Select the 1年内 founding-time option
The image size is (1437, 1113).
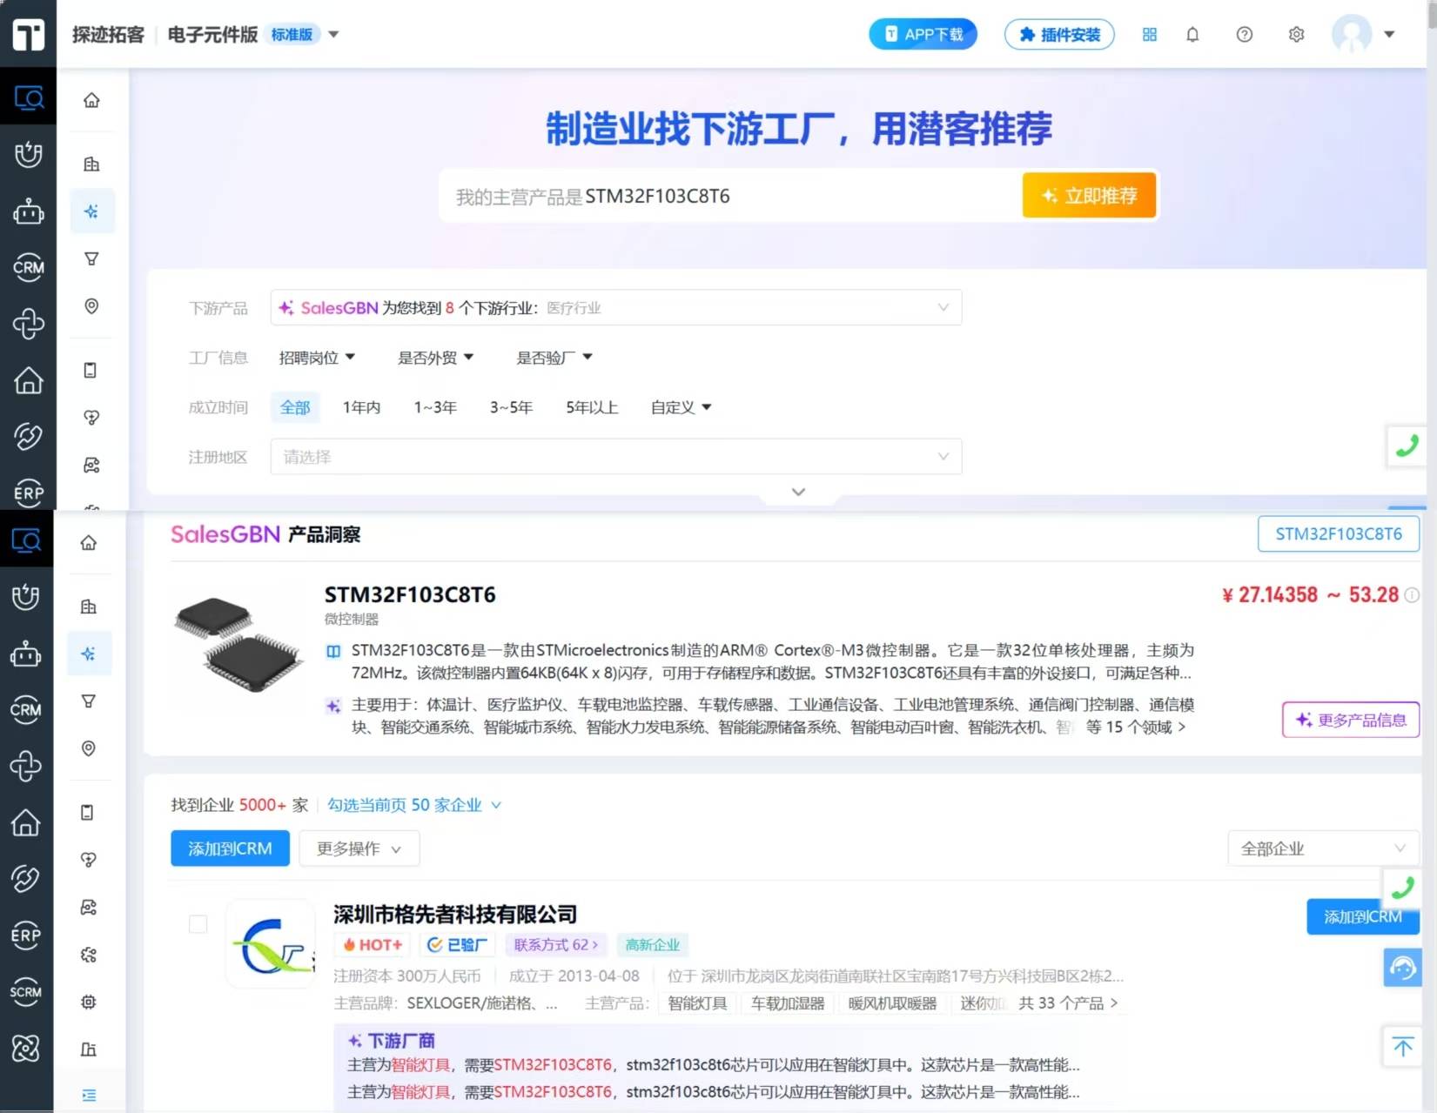tap(361, 407)
